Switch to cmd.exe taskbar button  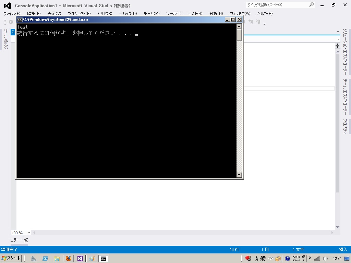coord(104,259)
